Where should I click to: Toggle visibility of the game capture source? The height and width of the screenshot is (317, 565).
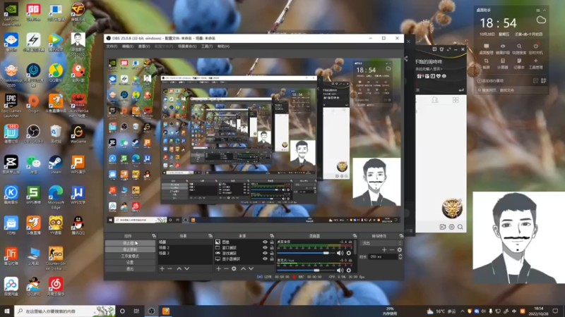[265, 253]
